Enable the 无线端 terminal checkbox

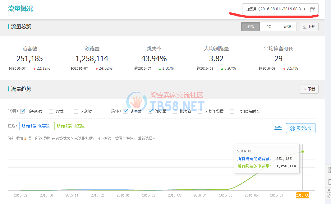(76, 111)
